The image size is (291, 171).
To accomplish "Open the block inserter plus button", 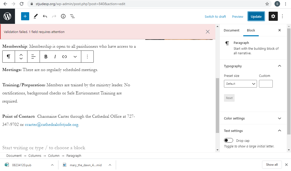I will click(x=25, y=16).
